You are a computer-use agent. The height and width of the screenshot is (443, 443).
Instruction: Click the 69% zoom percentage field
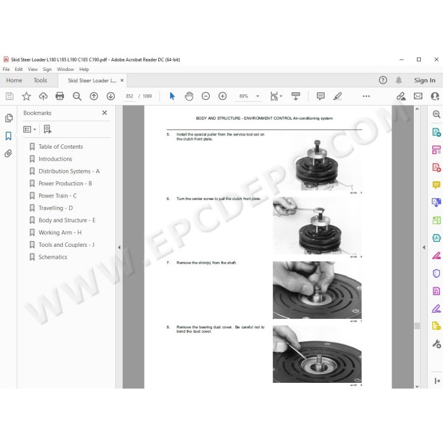tap(244, 96)
